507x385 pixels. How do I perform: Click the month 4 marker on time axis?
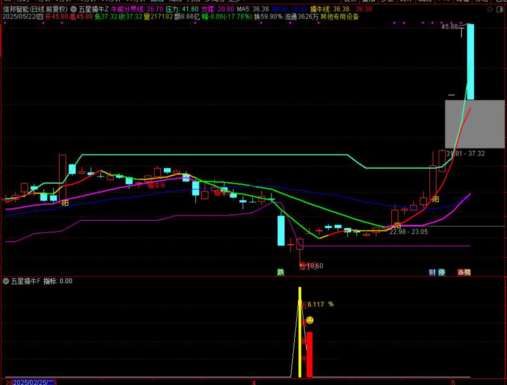pyautogui.click(x=254, y=382)
